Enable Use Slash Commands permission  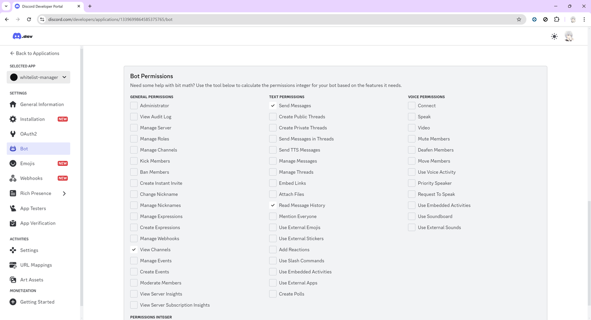point(273,261)
